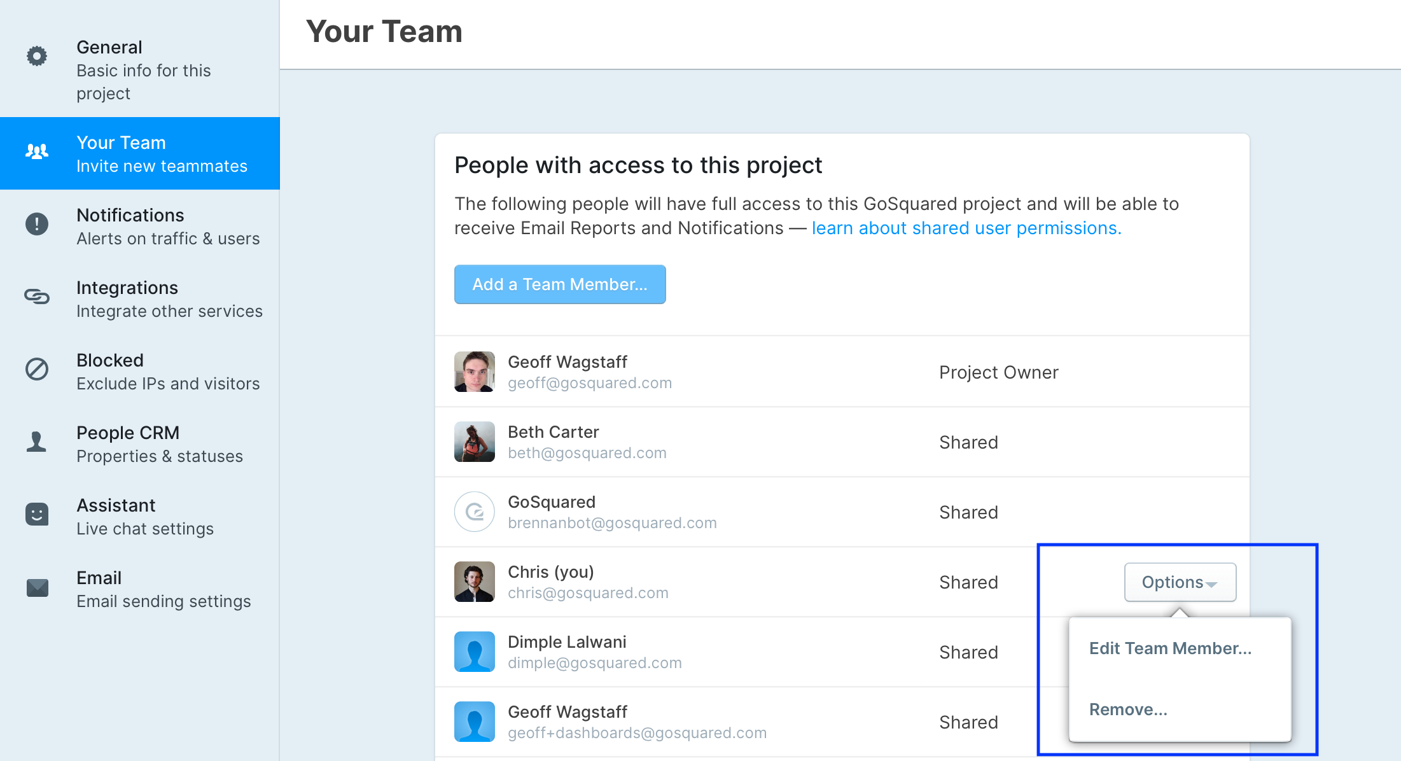Click Beth Carter's avatar photo

(x=475, y=442)
